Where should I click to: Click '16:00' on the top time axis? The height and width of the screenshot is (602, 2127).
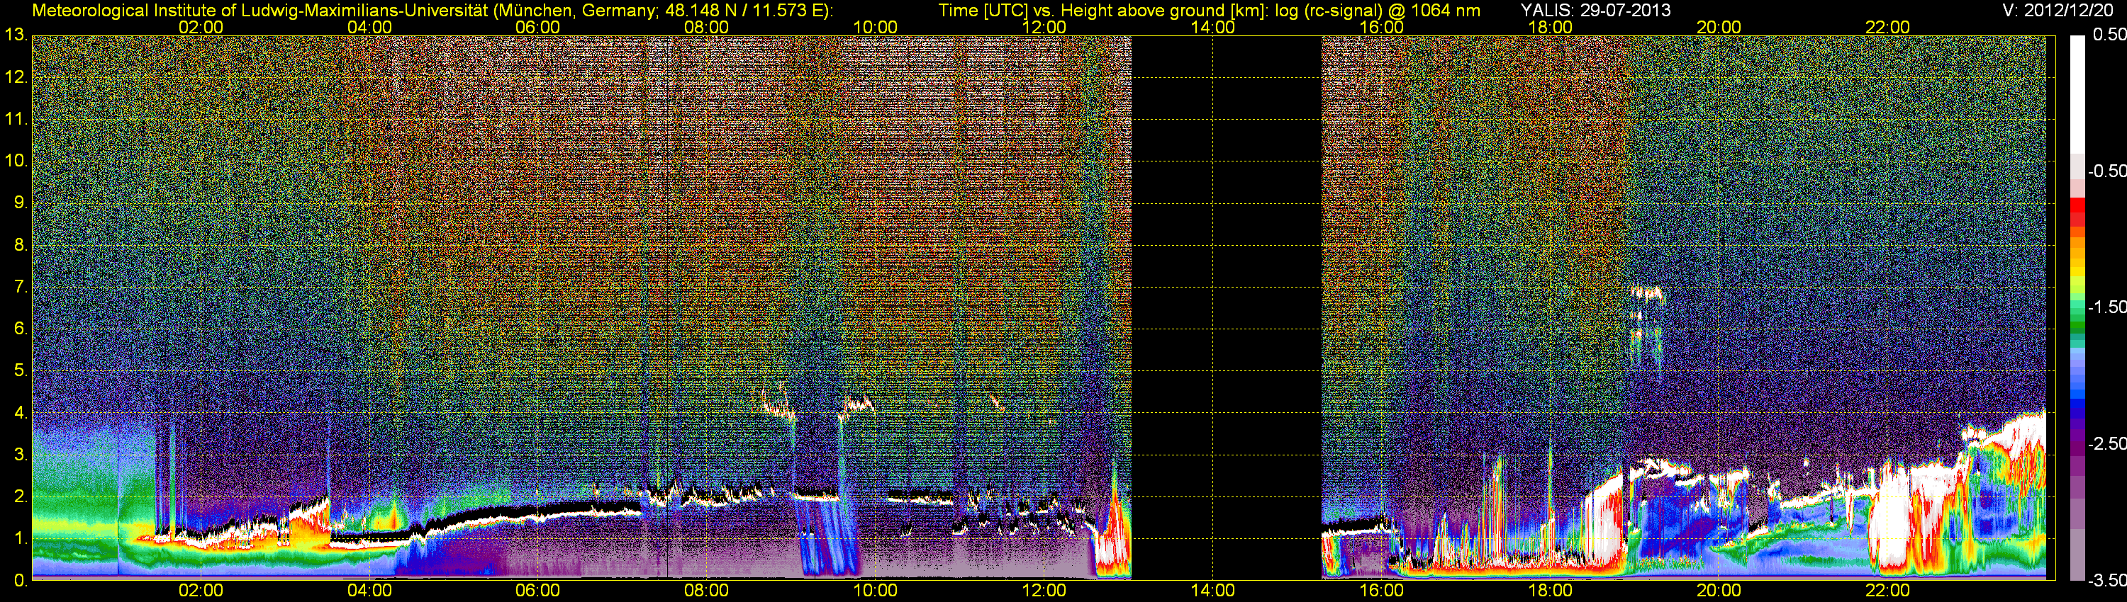[x=1381, y=27]
